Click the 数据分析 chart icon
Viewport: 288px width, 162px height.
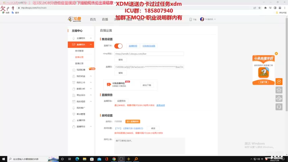coord(74,89)
